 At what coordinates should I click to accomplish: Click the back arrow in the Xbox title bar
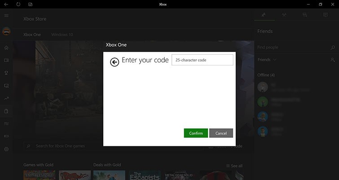6,4
